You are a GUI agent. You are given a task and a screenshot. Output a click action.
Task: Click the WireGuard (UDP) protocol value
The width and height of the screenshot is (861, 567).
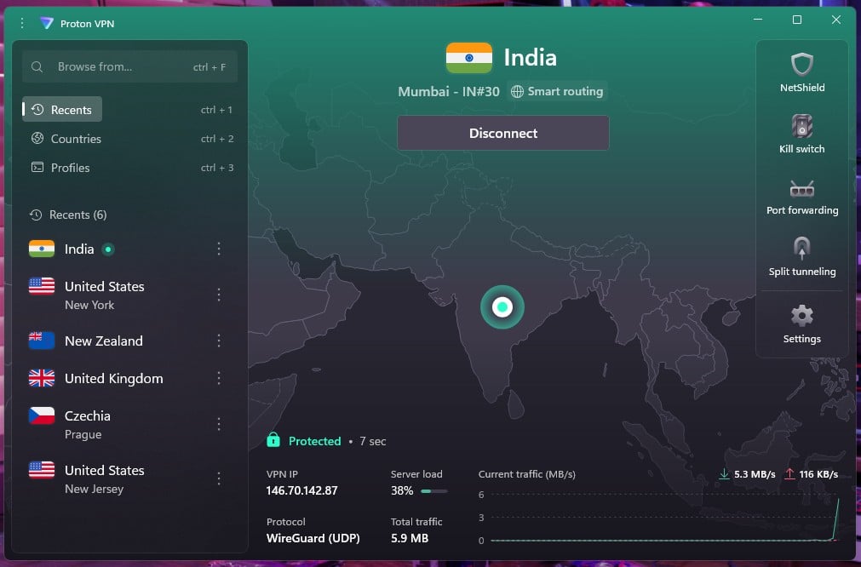point(313,538)
